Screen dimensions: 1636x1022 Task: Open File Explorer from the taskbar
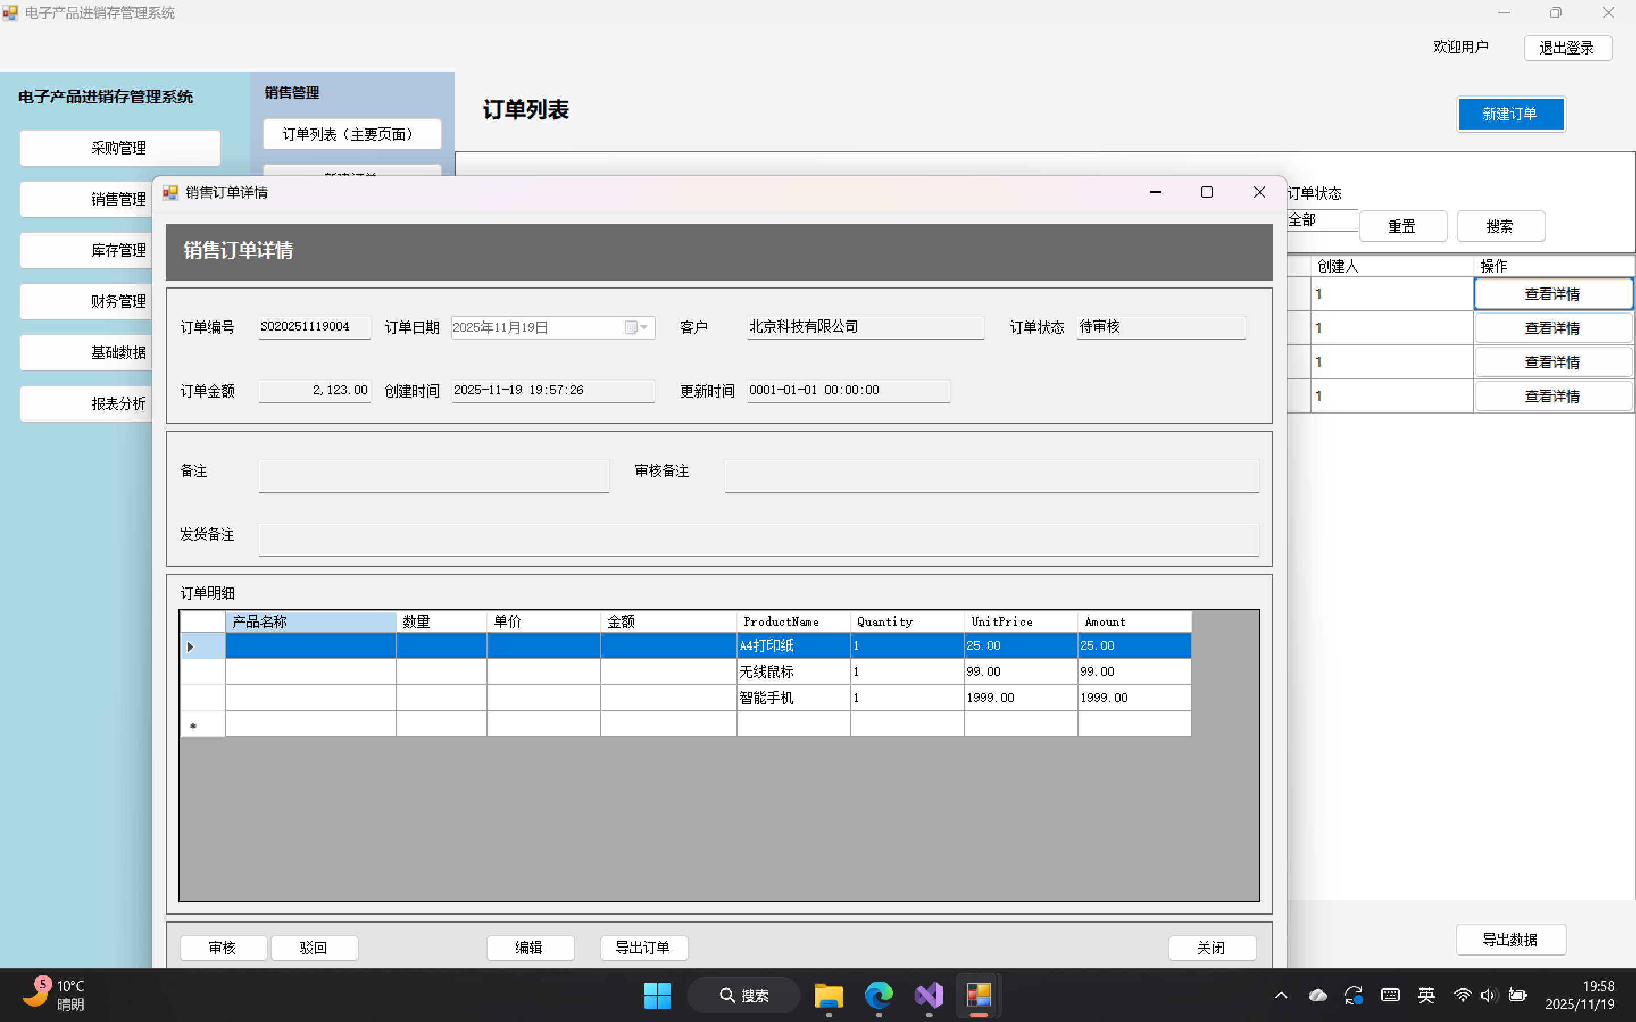pyautogui.click(x=829, y=995)
